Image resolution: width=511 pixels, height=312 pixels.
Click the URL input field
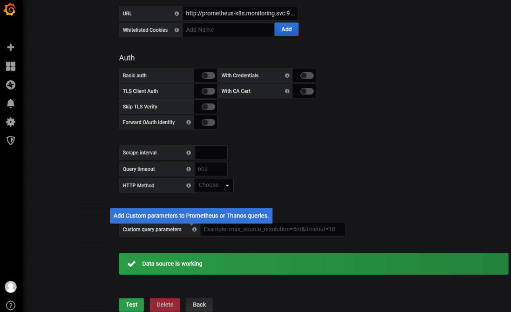coord(240,13)
